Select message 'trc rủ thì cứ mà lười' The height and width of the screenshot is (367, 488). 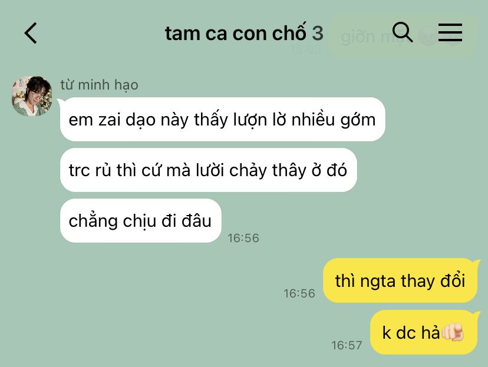(208, 170)
